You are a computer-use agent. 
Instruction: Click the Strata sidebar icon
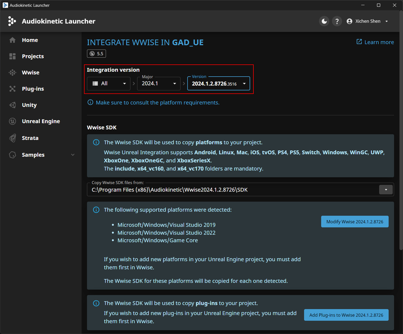(x=12, y=138)
